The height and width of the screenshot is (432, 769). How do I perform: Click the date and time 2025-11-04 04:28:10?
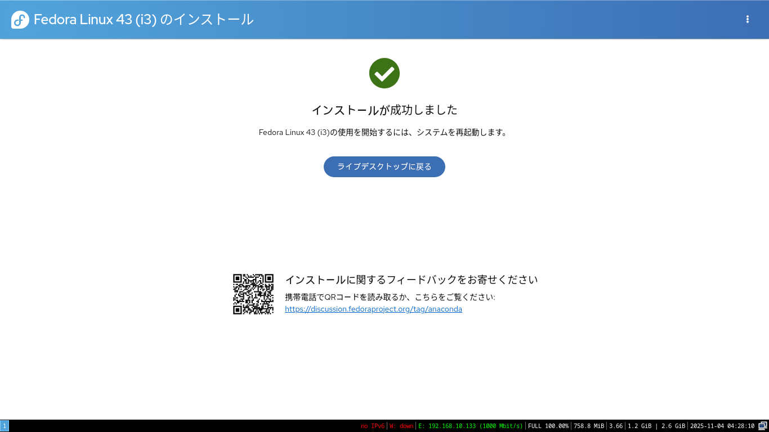(x=722, y=426)
